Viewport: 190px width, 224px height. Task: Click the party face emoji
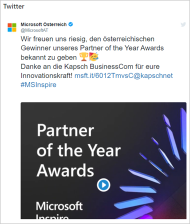coord(93,56)
